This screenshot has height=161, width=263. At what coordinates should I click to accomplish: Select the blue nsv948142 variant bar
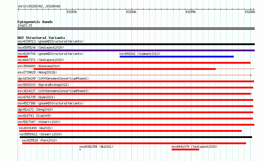pos(177,57)
